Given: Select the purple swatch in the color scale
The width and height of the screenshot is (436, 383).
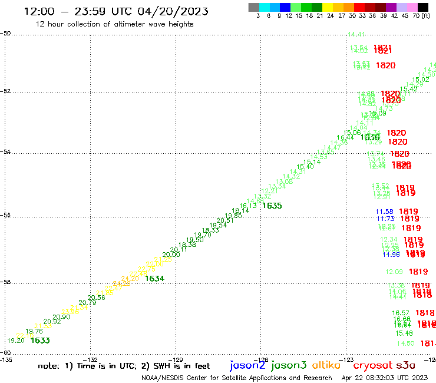Looking at the screenshot, I should 391,8.
